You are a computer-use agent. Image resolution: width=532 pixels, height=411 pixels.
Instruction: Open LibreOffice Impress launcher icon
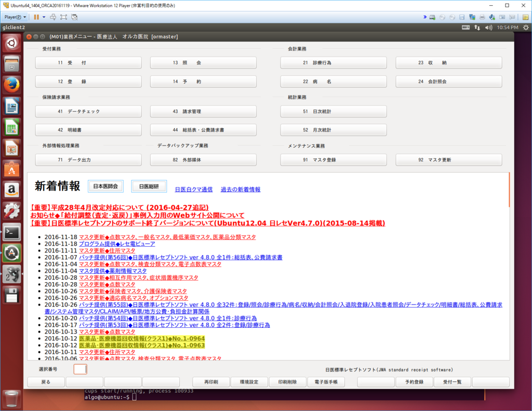point(11,148)
